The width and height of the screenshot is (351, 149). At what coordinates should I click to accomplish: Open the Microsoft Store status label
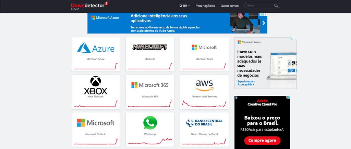pos(204,59)
